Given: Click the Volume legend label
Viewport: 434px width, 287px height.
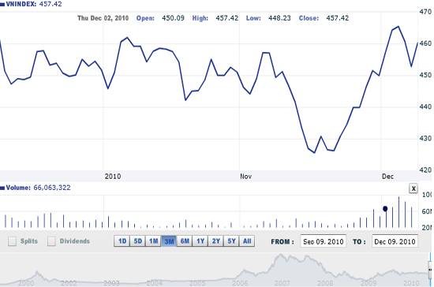Looking at the screenshot, I should [x=18, y=188].
